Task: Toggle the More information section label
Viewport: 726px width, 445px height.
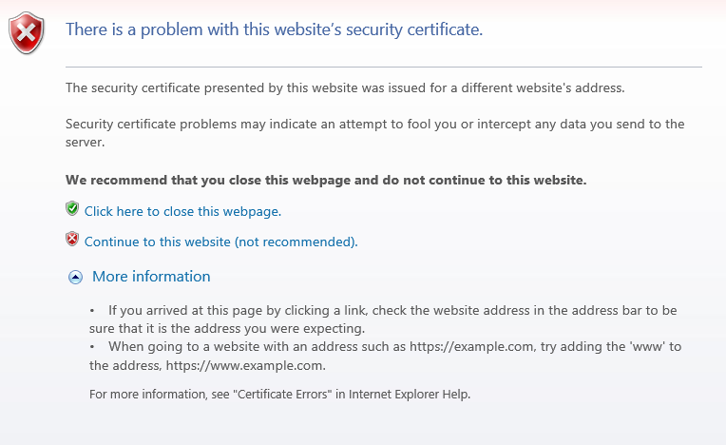Action: pyautogui.click(x=151, y=277)
